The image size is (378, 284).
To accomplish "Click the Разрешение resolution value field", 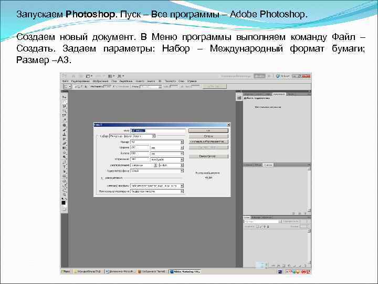I will [140, 159].
